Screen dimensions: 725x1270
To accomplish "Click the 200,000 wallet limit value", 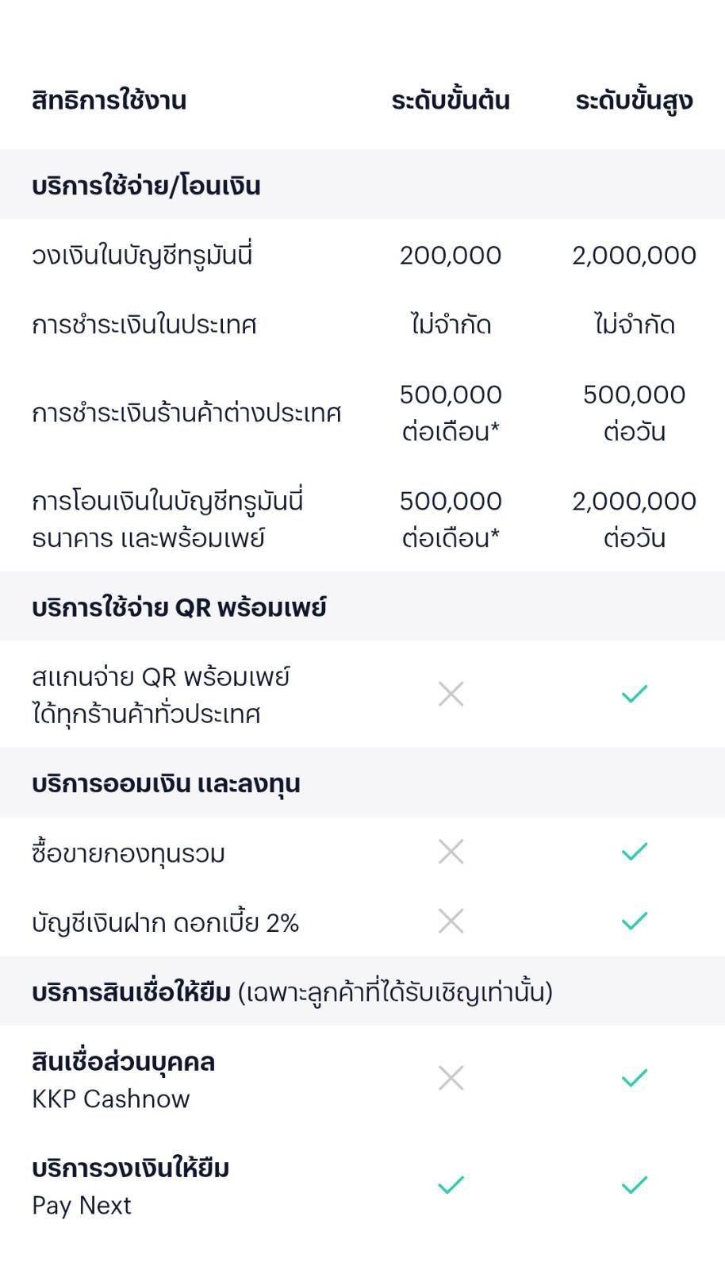I will (451, 256).
